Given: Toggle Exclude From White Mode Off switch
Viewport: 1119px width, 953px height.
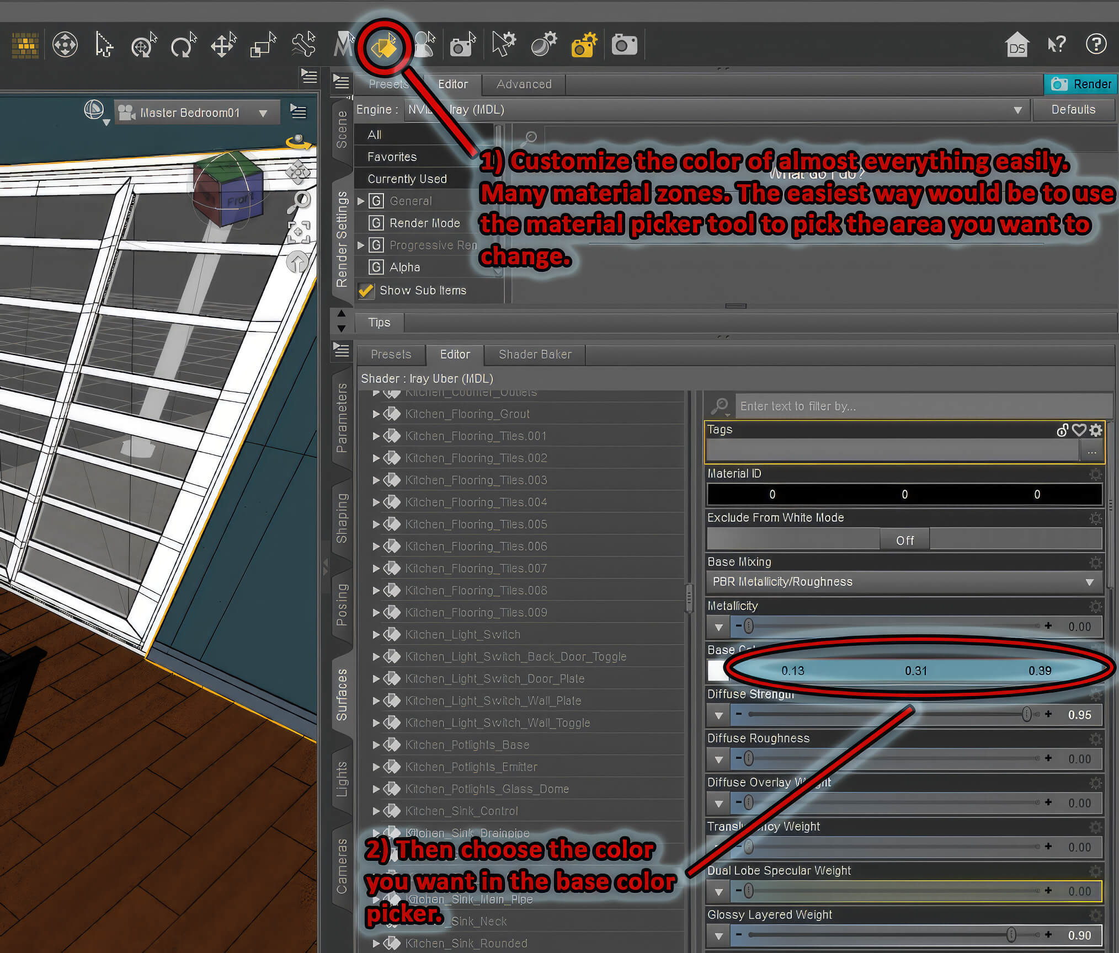Looking at the screenshot, I should point(904,540).
